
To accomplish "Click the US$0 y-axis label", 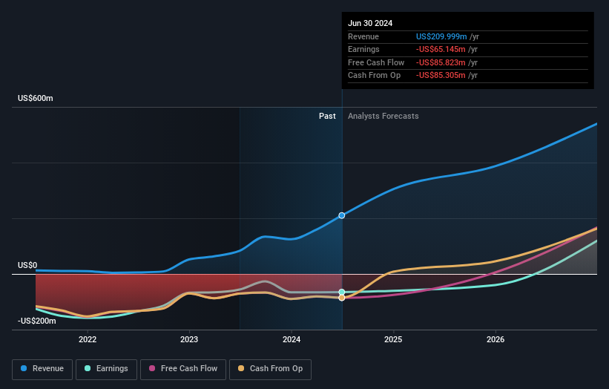I will 27,266.
